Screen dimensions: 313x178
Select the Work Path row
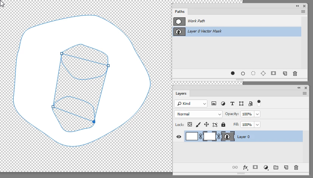pos(237,21)
